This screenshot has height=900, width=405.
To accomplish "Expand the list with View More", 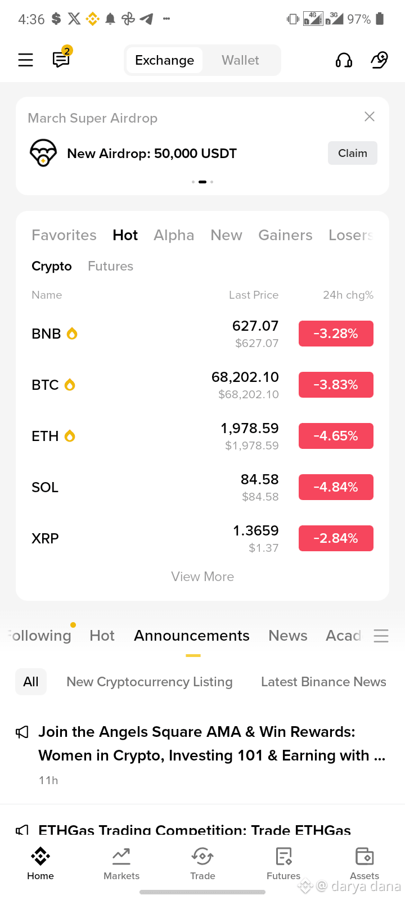I will coord(202,577).
